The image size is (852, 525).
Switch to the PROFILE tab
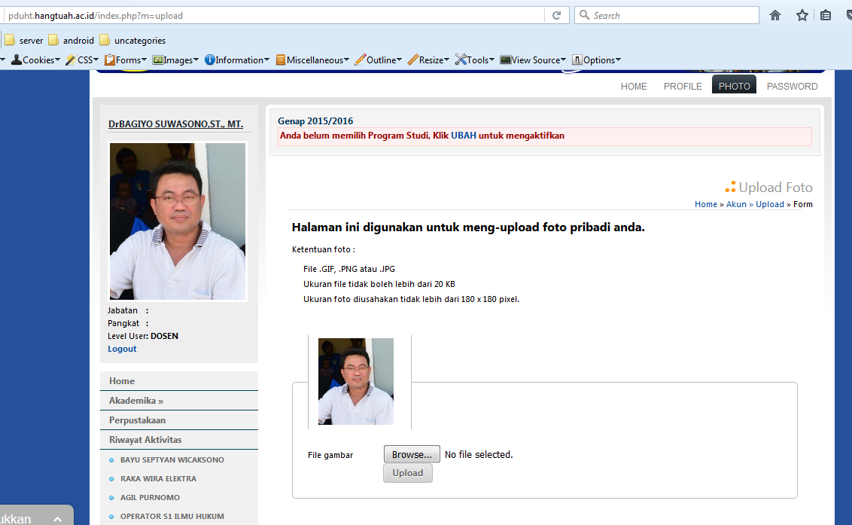point(683,86)
